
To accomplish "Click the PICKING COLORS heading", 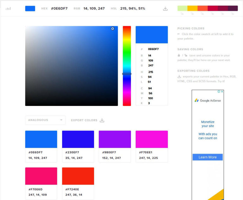I will click(x=191, y=28).
